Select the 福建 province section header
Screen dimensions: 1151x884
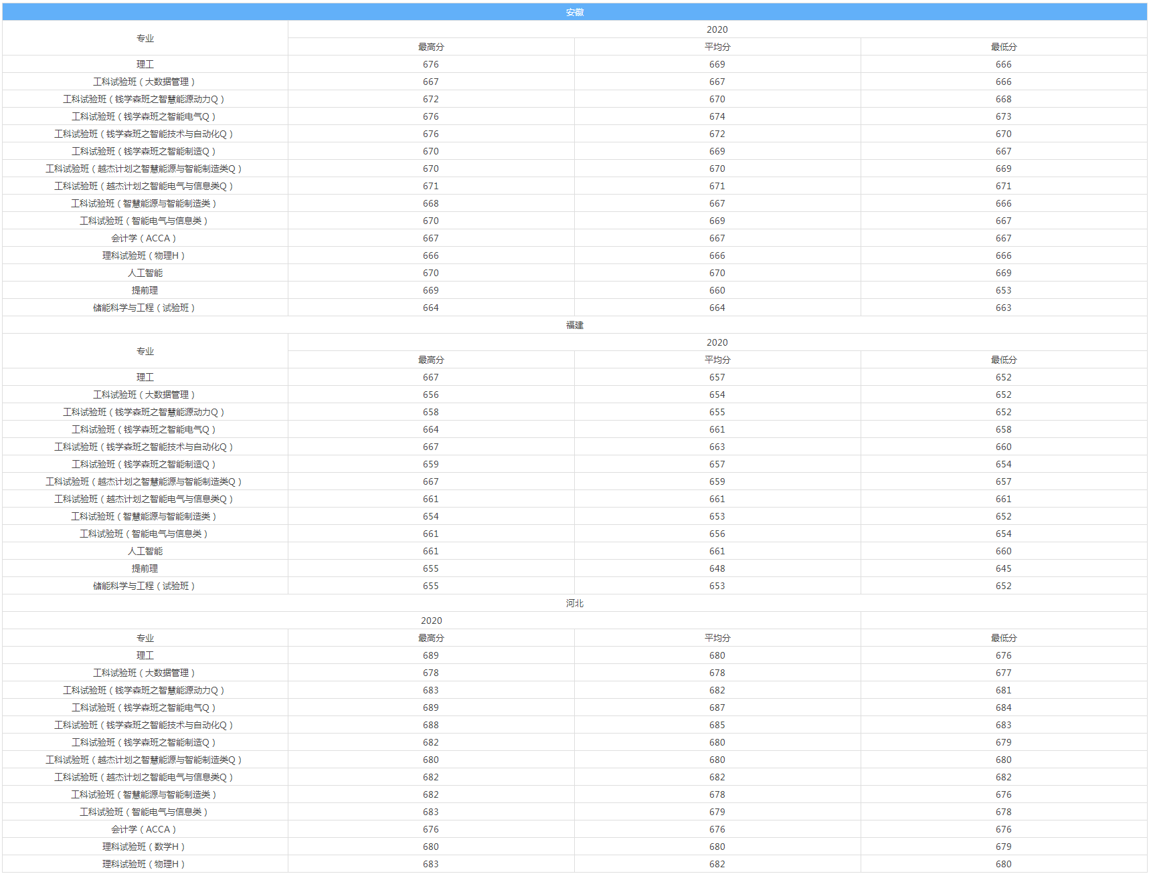(x=575, y=325)
